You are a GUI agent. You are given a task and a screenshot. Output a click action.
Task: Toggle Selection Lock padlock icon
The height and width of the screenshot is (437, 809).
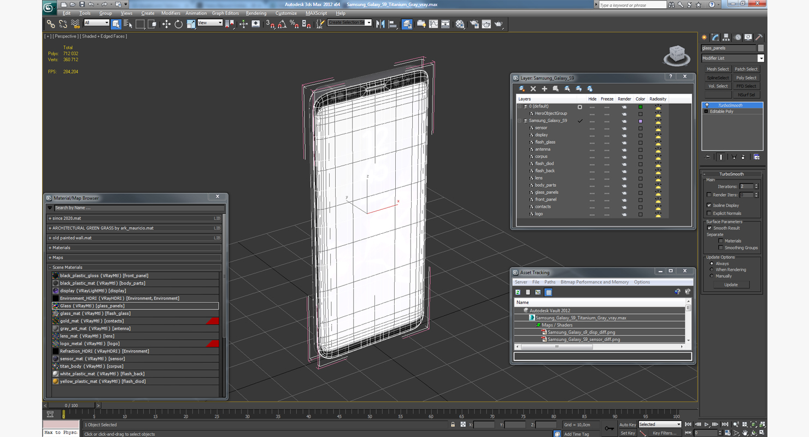(453, 424)
